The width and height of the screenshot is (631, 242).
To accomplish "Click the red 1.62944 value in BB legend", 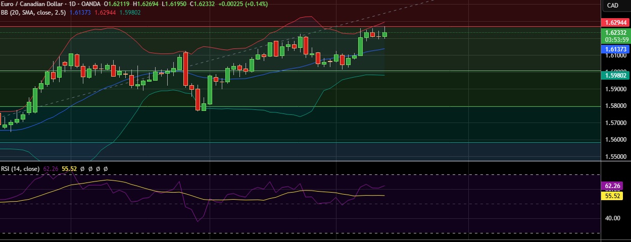I will 105,12.
